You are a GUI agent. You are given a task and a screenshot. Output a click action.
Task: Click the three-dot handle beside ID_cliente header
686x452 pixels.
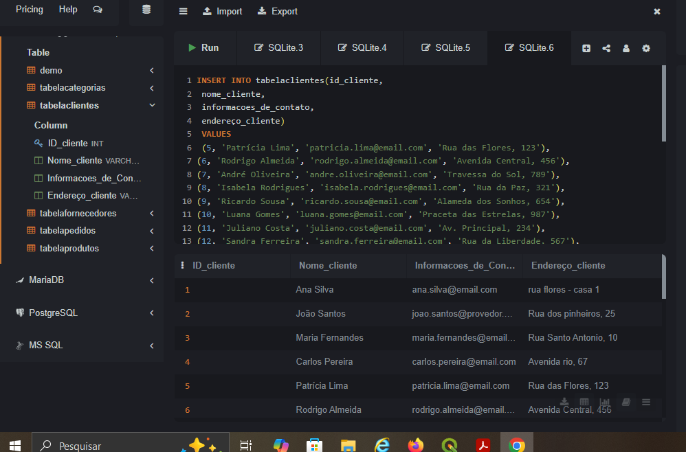point(182,265)
